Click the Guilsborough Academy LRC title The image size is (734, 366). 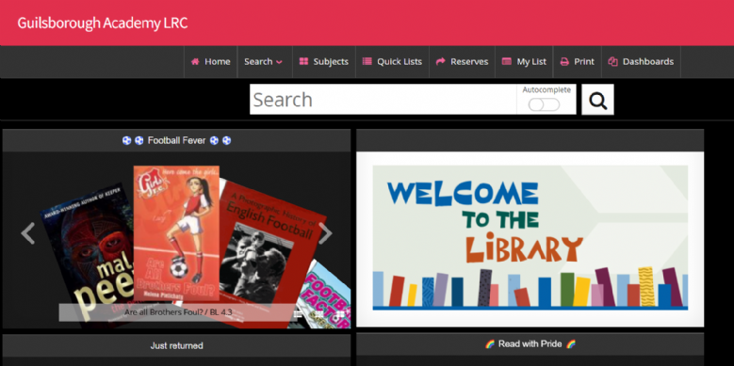(103, 23)
